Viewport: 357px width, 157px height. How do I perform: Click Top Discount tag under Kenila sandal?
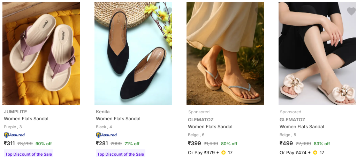click(x=121, y=154)
